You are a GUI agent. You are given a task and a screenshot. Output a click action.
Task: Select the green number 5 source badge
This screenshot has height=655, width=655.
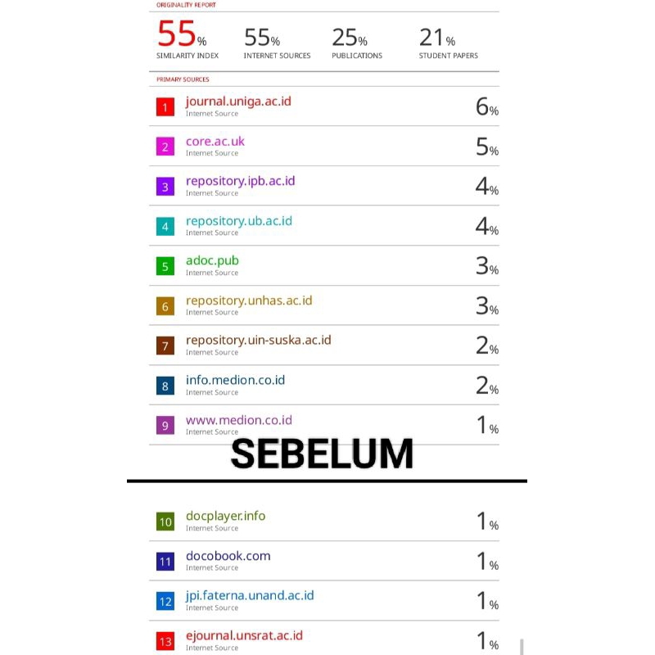pos(165,266)
